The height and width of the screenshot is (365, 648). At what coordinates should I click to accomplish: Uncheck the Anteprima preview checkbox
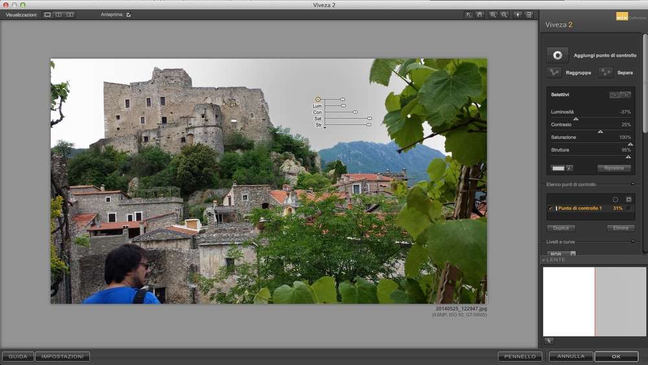coord(129,14)
